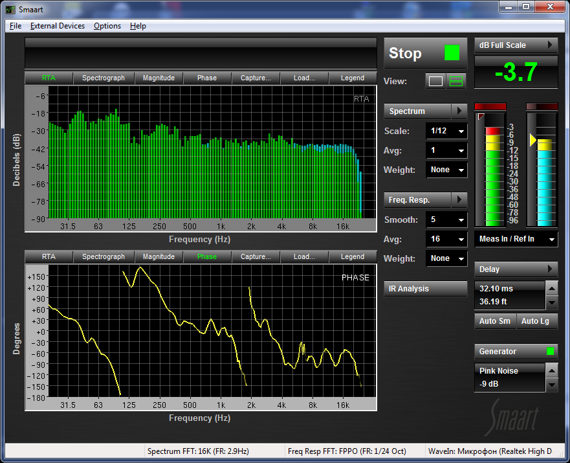Click the Auto Sm delay button

click(495, 321)
